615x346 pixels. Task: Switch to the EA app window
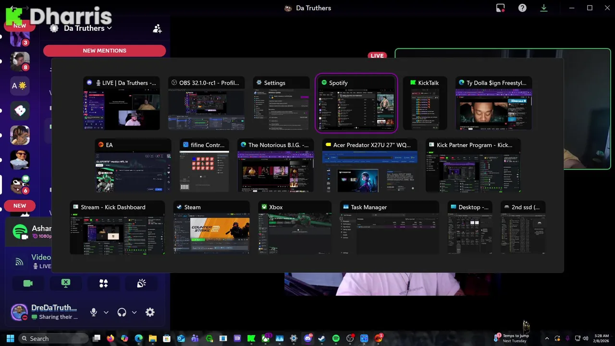tap(133, 165)
